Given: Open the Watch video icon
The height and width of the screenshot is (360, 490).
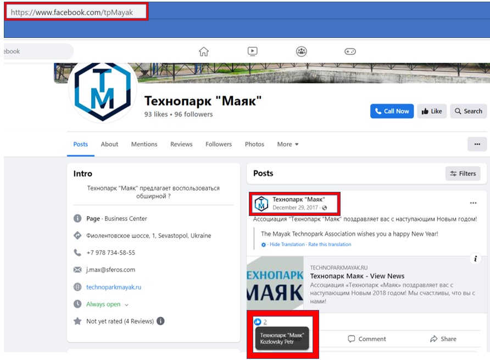Looking at the screenshot, I should click(x=253, y=51).
